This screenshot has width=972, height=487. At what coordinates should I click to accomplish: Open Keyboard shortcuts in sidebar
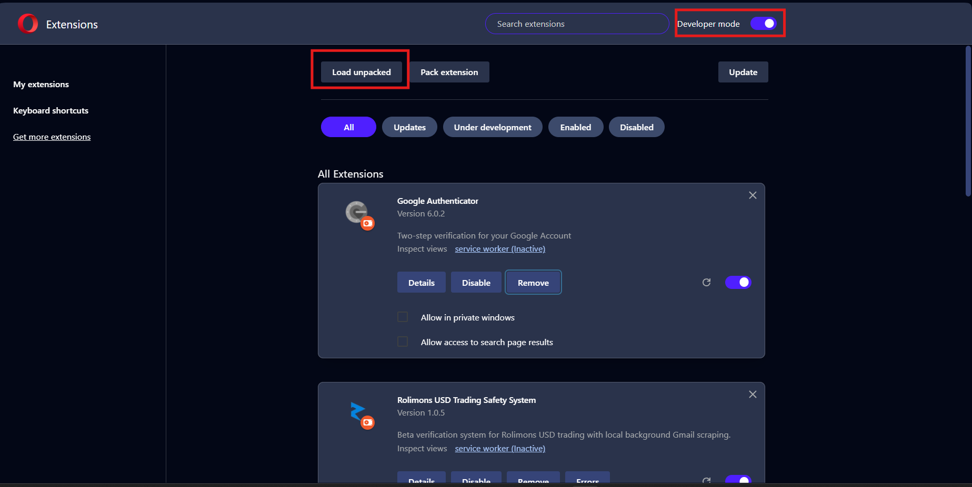(x=51, y=110)
